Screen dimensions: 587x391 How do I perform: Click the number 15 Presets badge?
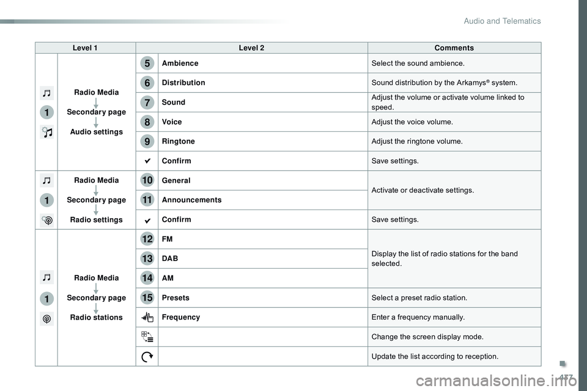tap(147, 298)
